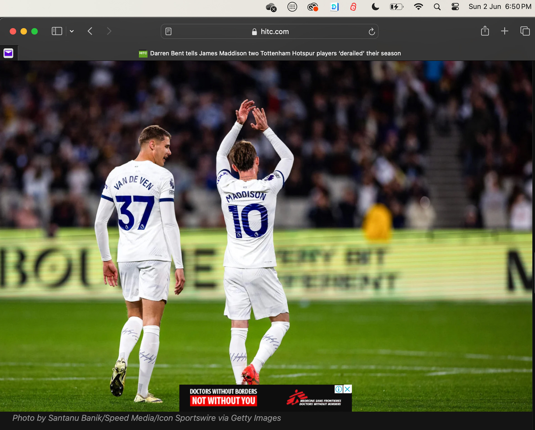
Task: Toggle the Safari sidebar
Action: (x=57, y=31)
